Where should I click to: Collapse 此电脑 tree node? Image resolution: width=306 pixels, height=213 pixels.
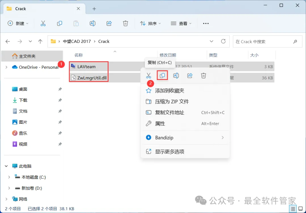coord(6,166)
